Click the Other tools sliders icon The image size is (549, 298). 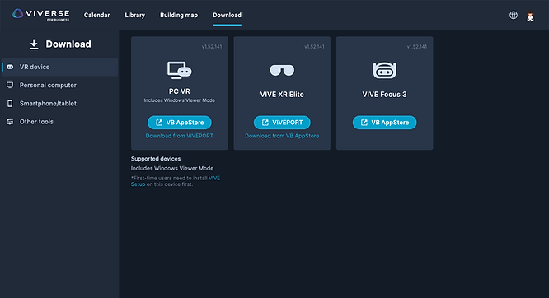click(10, 122)
